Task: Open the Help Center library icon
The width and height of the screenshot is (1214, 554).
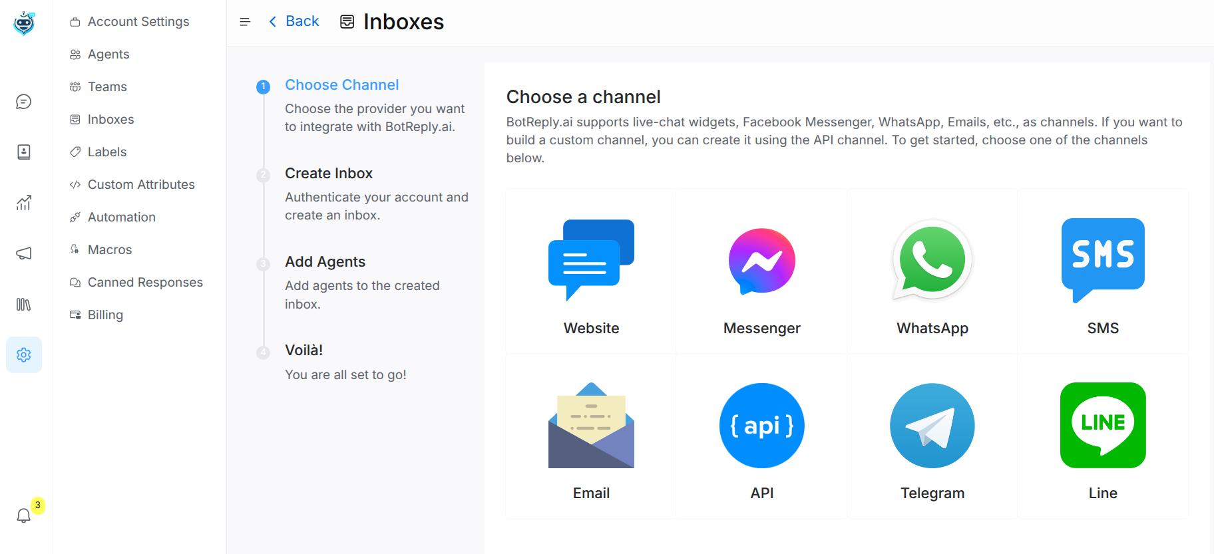Action: (24, 304)
